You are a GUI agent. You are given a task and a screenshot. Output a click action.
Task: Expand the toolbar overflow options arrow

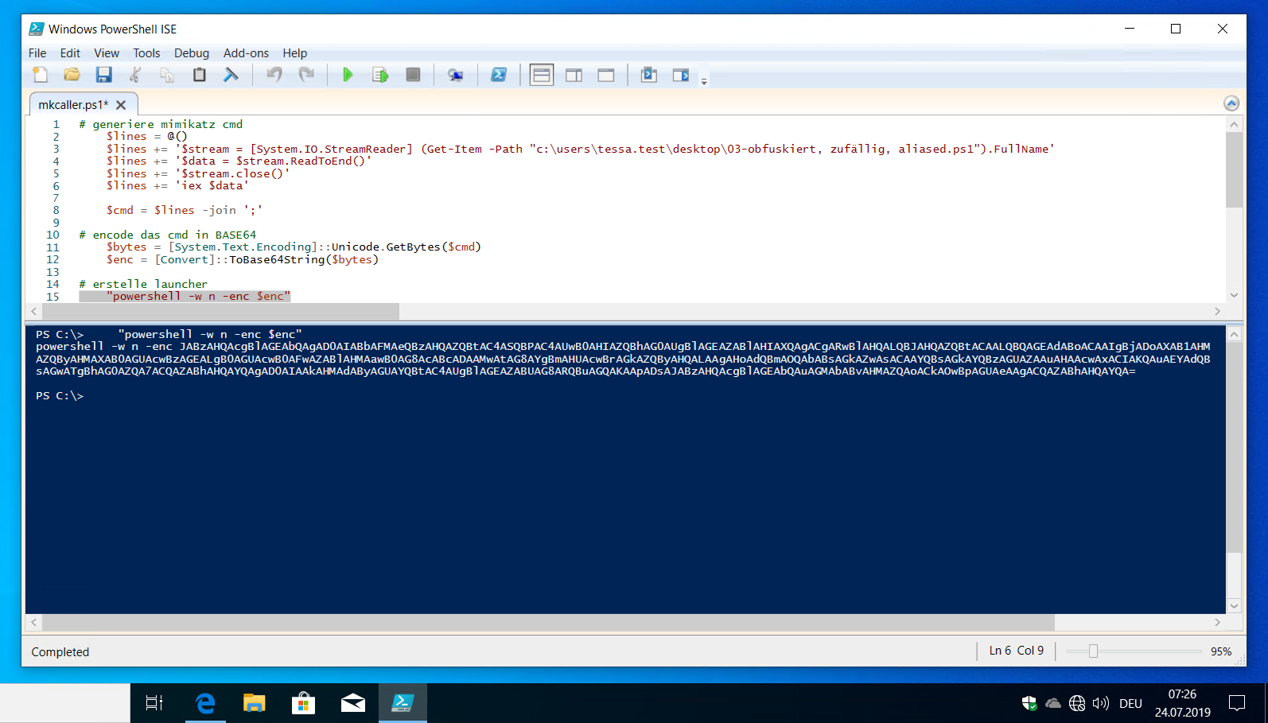704,80
